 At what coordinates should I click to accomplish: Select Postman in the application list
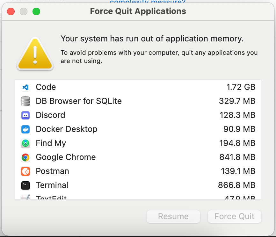(52, 171)
